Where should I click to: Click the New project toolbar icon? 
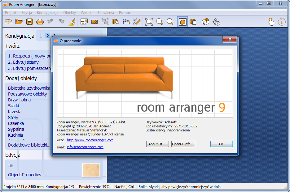click(x=8, y=22)
